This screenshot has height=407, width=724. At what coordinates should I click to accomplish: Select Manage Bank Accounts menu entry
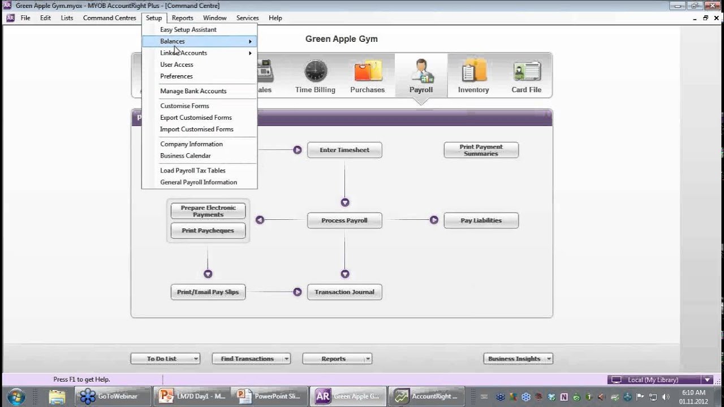coord(193,91)
